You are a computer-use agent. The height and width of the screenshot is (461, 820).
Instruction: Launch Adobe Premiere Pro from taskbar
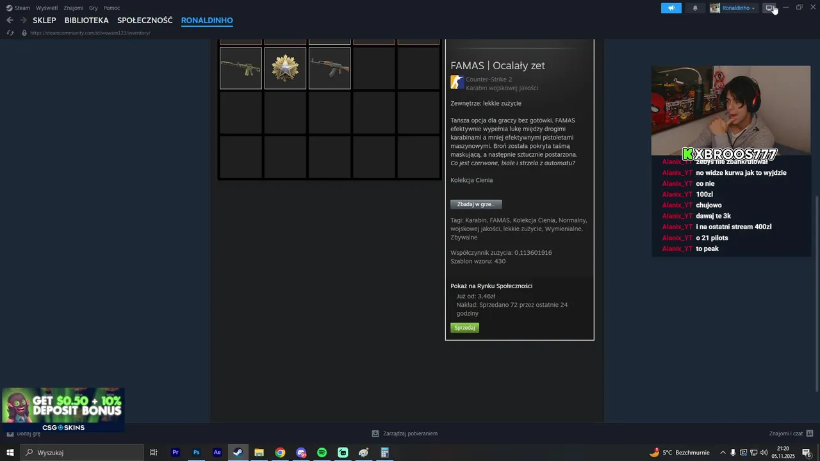[176, 453]
